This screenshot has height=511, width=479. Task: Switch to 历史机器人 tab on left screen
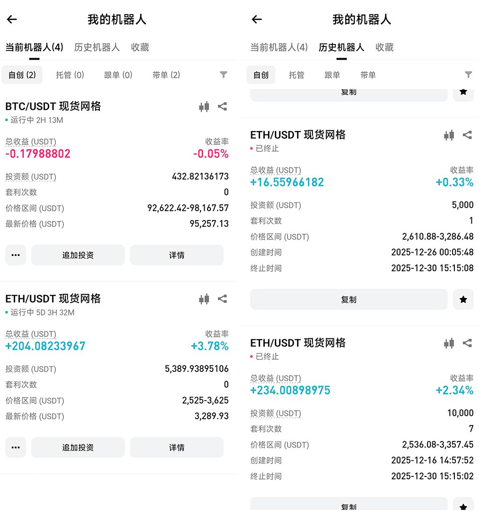97,47
